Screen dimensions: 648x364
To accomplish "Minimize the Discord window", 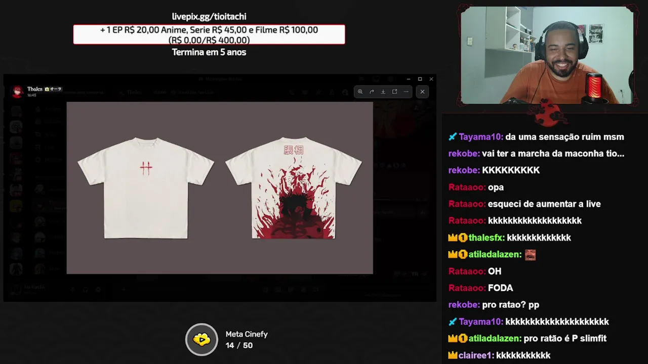I will tap(409, 79).
